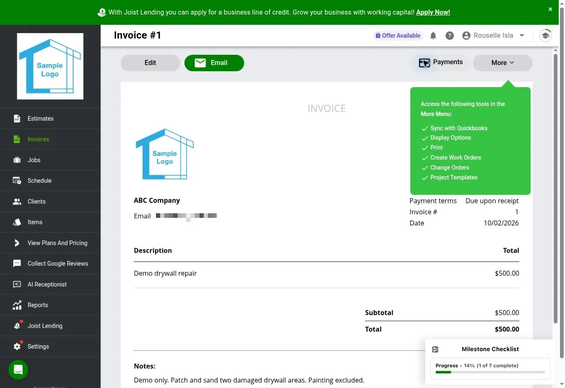Click 'ABC Company' client name
This screenshot has height=388, width=565.
pyautogui.click(x=157, y=200)
